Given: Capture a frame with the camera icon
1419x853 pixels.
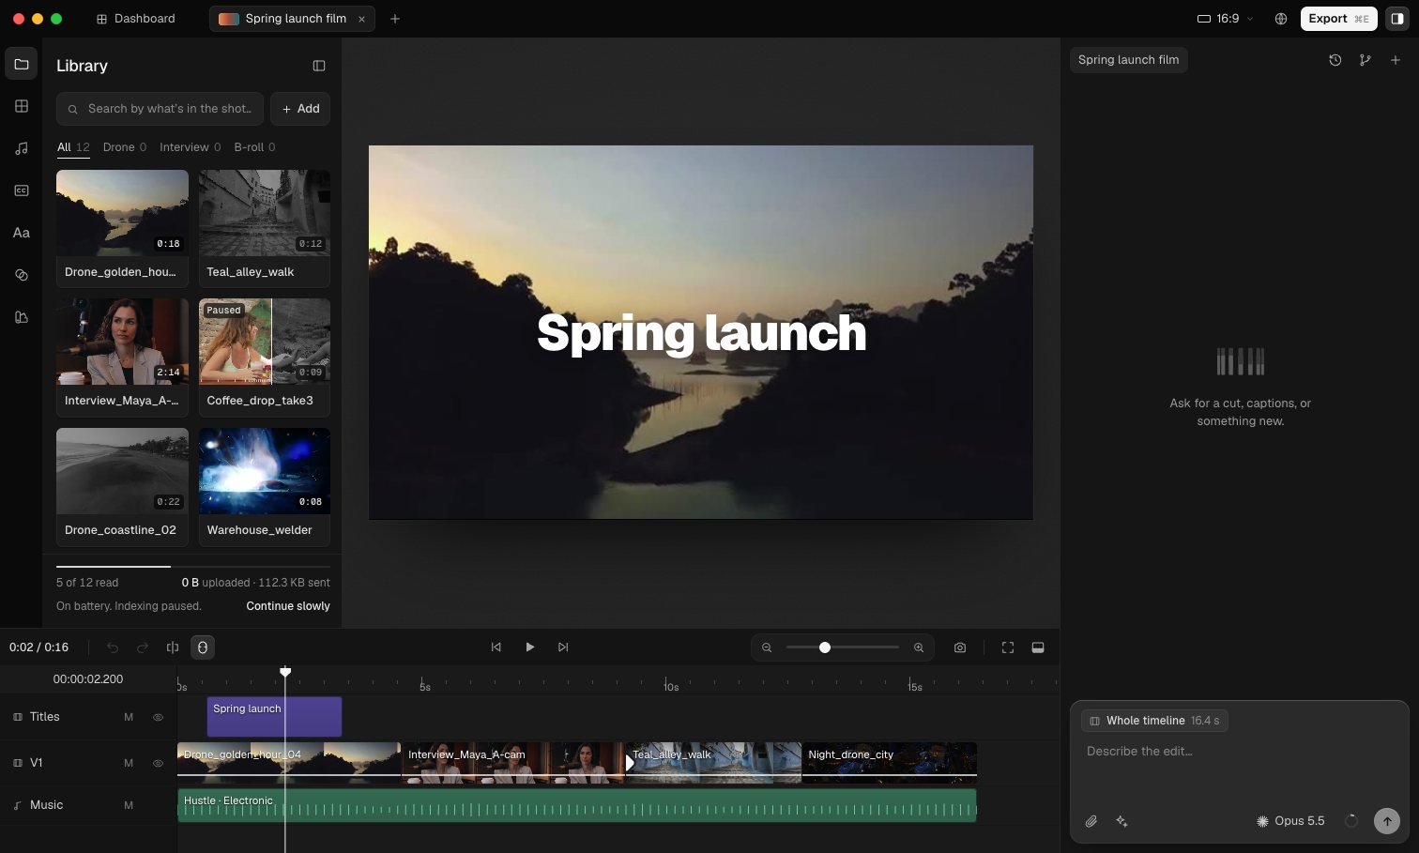Looking at the screenshot, I should click(960, 647).
